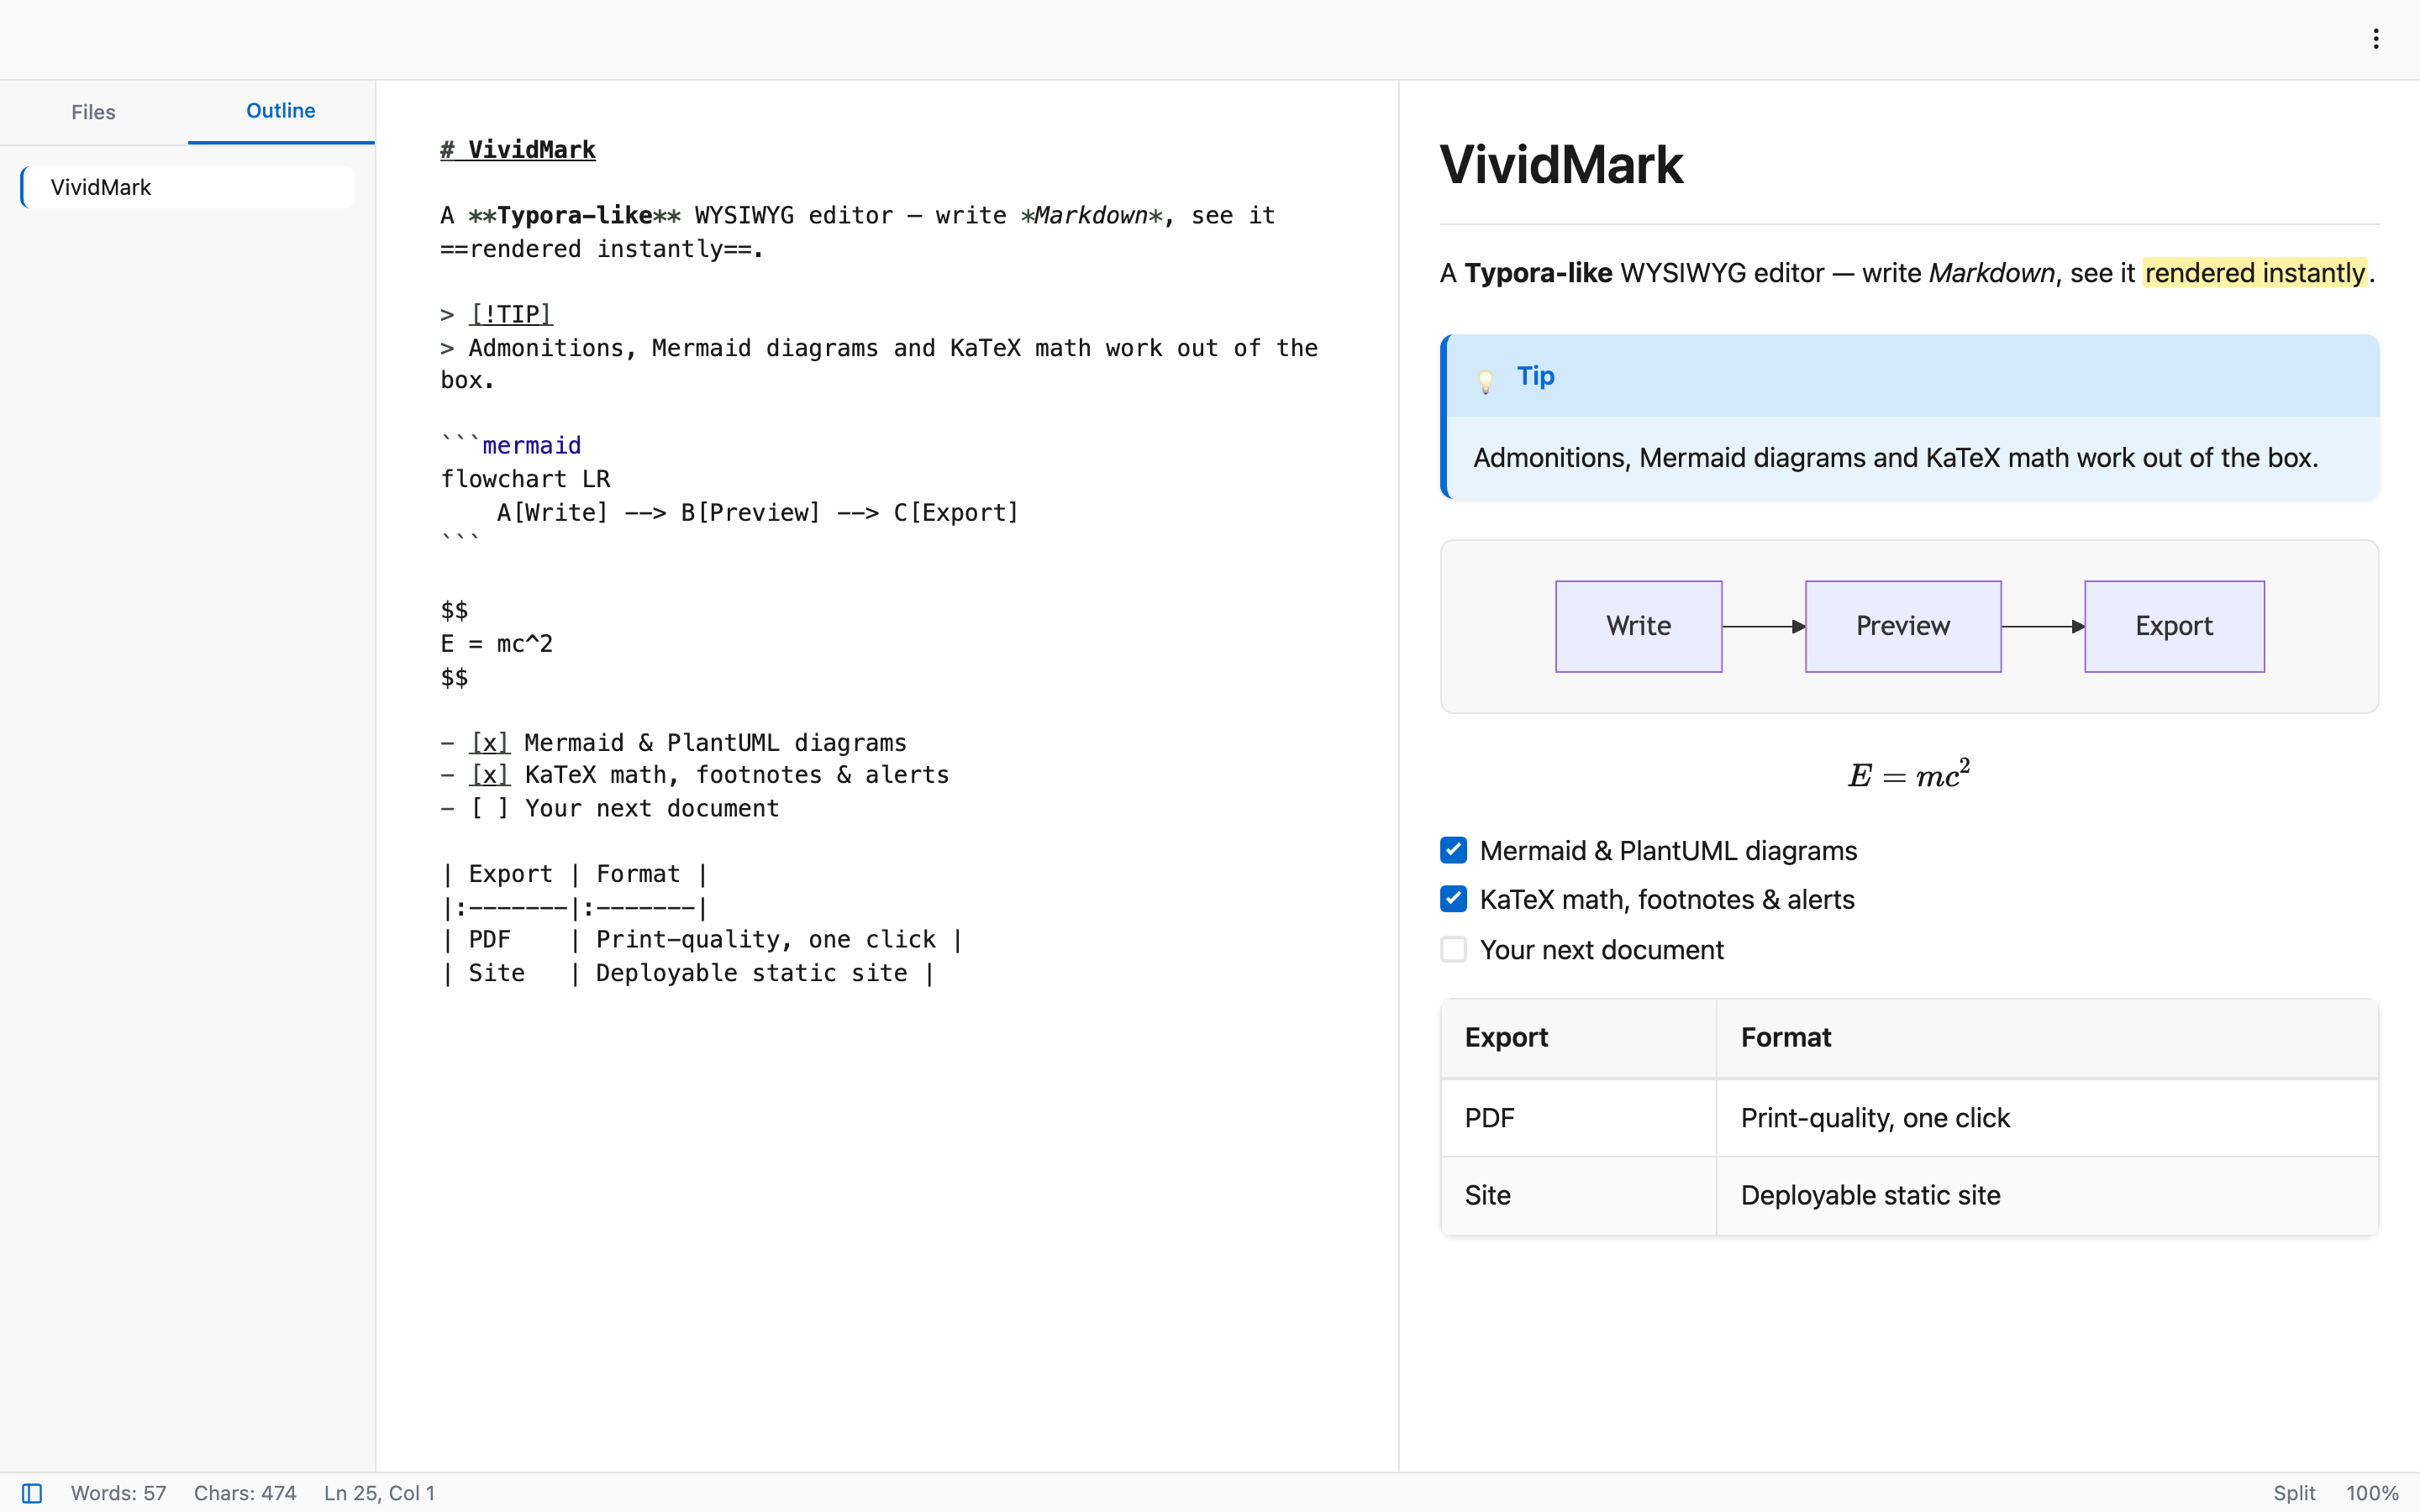Check the Your next document checkbox
This screenshot has width=2420, height=1512.
point(1453,949)
